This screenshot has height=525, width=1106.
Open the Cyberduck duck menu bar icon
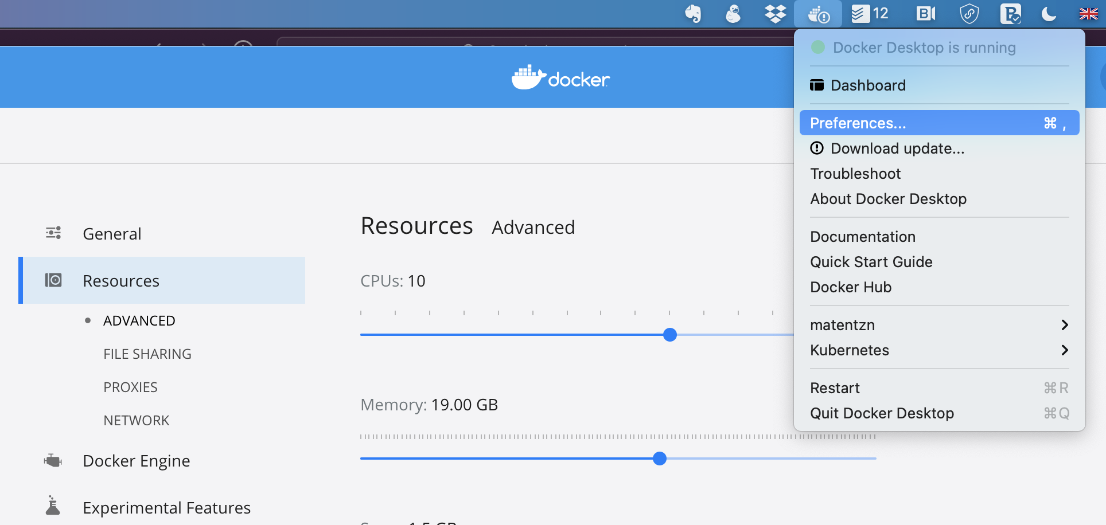click(733, 13)
